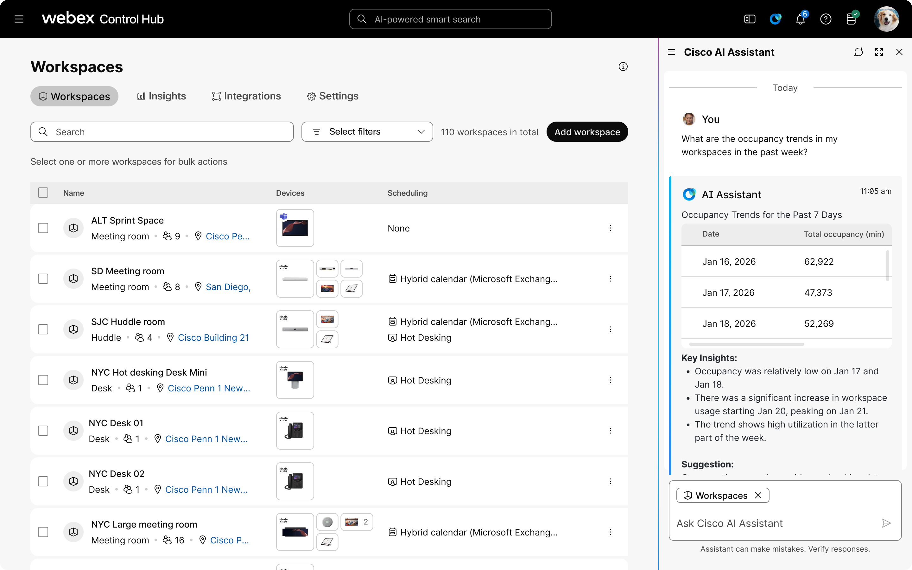912x570 pixels.
Task: Check the SD Meeting room checkbox
Action: tap(43, 279)
